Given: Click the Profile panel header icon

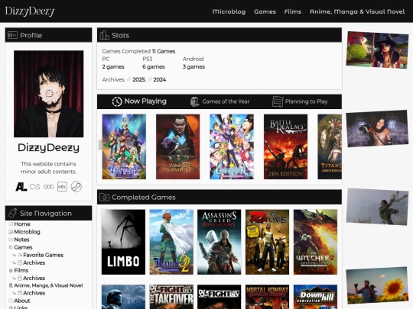Looking at the screenshot, I should (x=12, y=35).
